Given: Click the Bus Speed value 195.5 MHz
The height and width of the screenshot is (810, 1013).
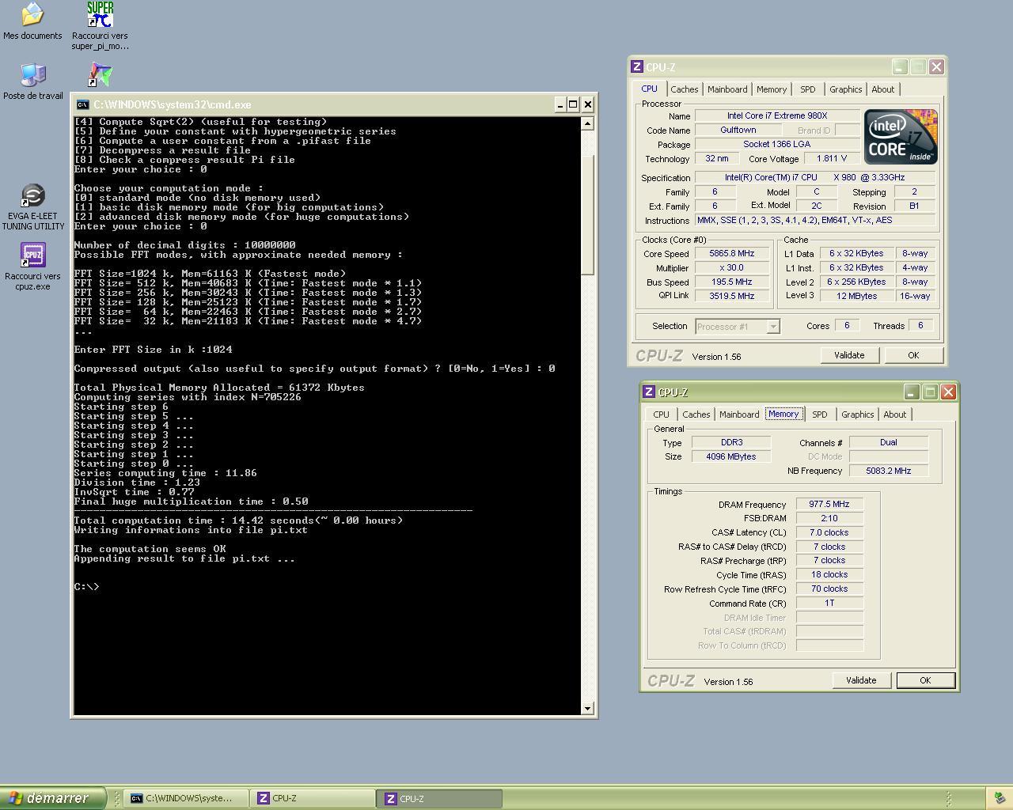Looking at the screenshot, I should pos(732,282).
